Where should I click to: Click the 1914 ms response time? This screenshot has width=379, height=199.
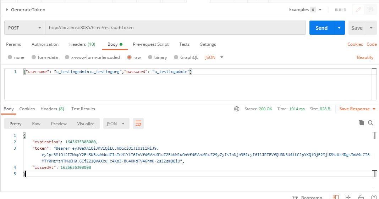pos(297,109)
